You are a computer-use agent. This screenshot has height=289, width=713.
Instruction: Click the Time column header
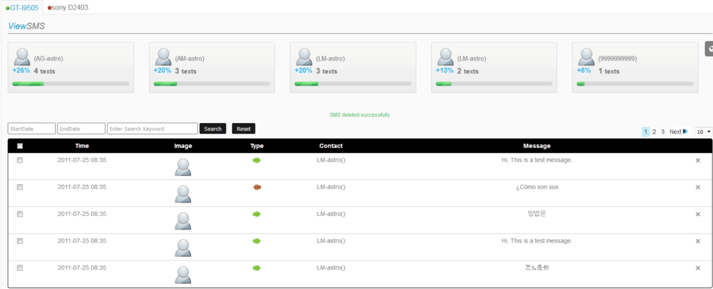pos(82,146)
